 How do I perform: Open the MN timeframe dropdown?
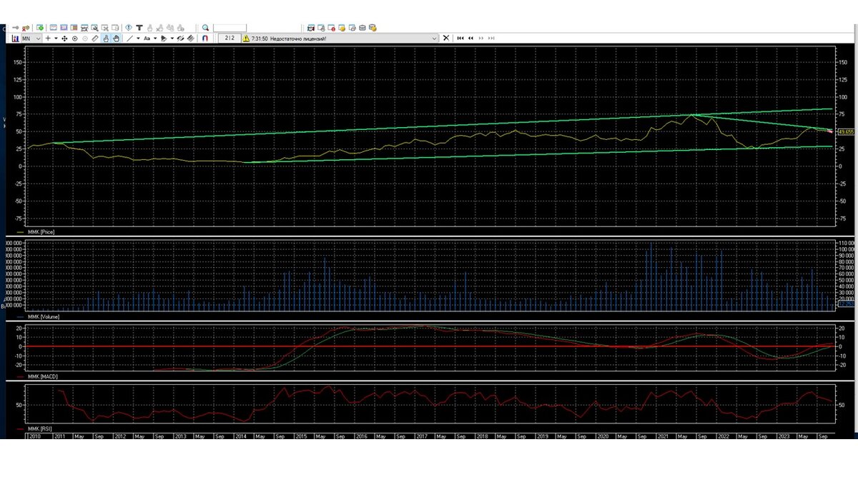31,38
